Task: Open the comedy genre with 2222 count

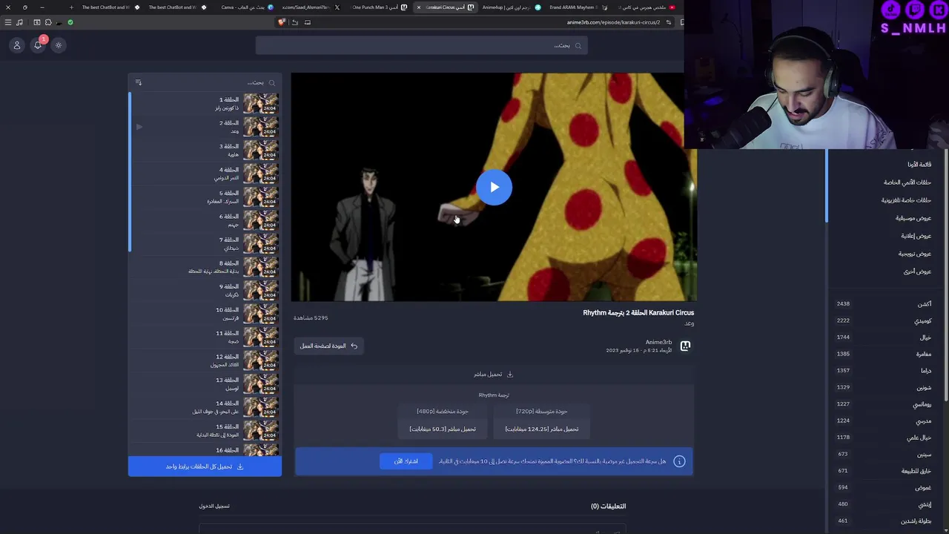Action: point(883,320)
